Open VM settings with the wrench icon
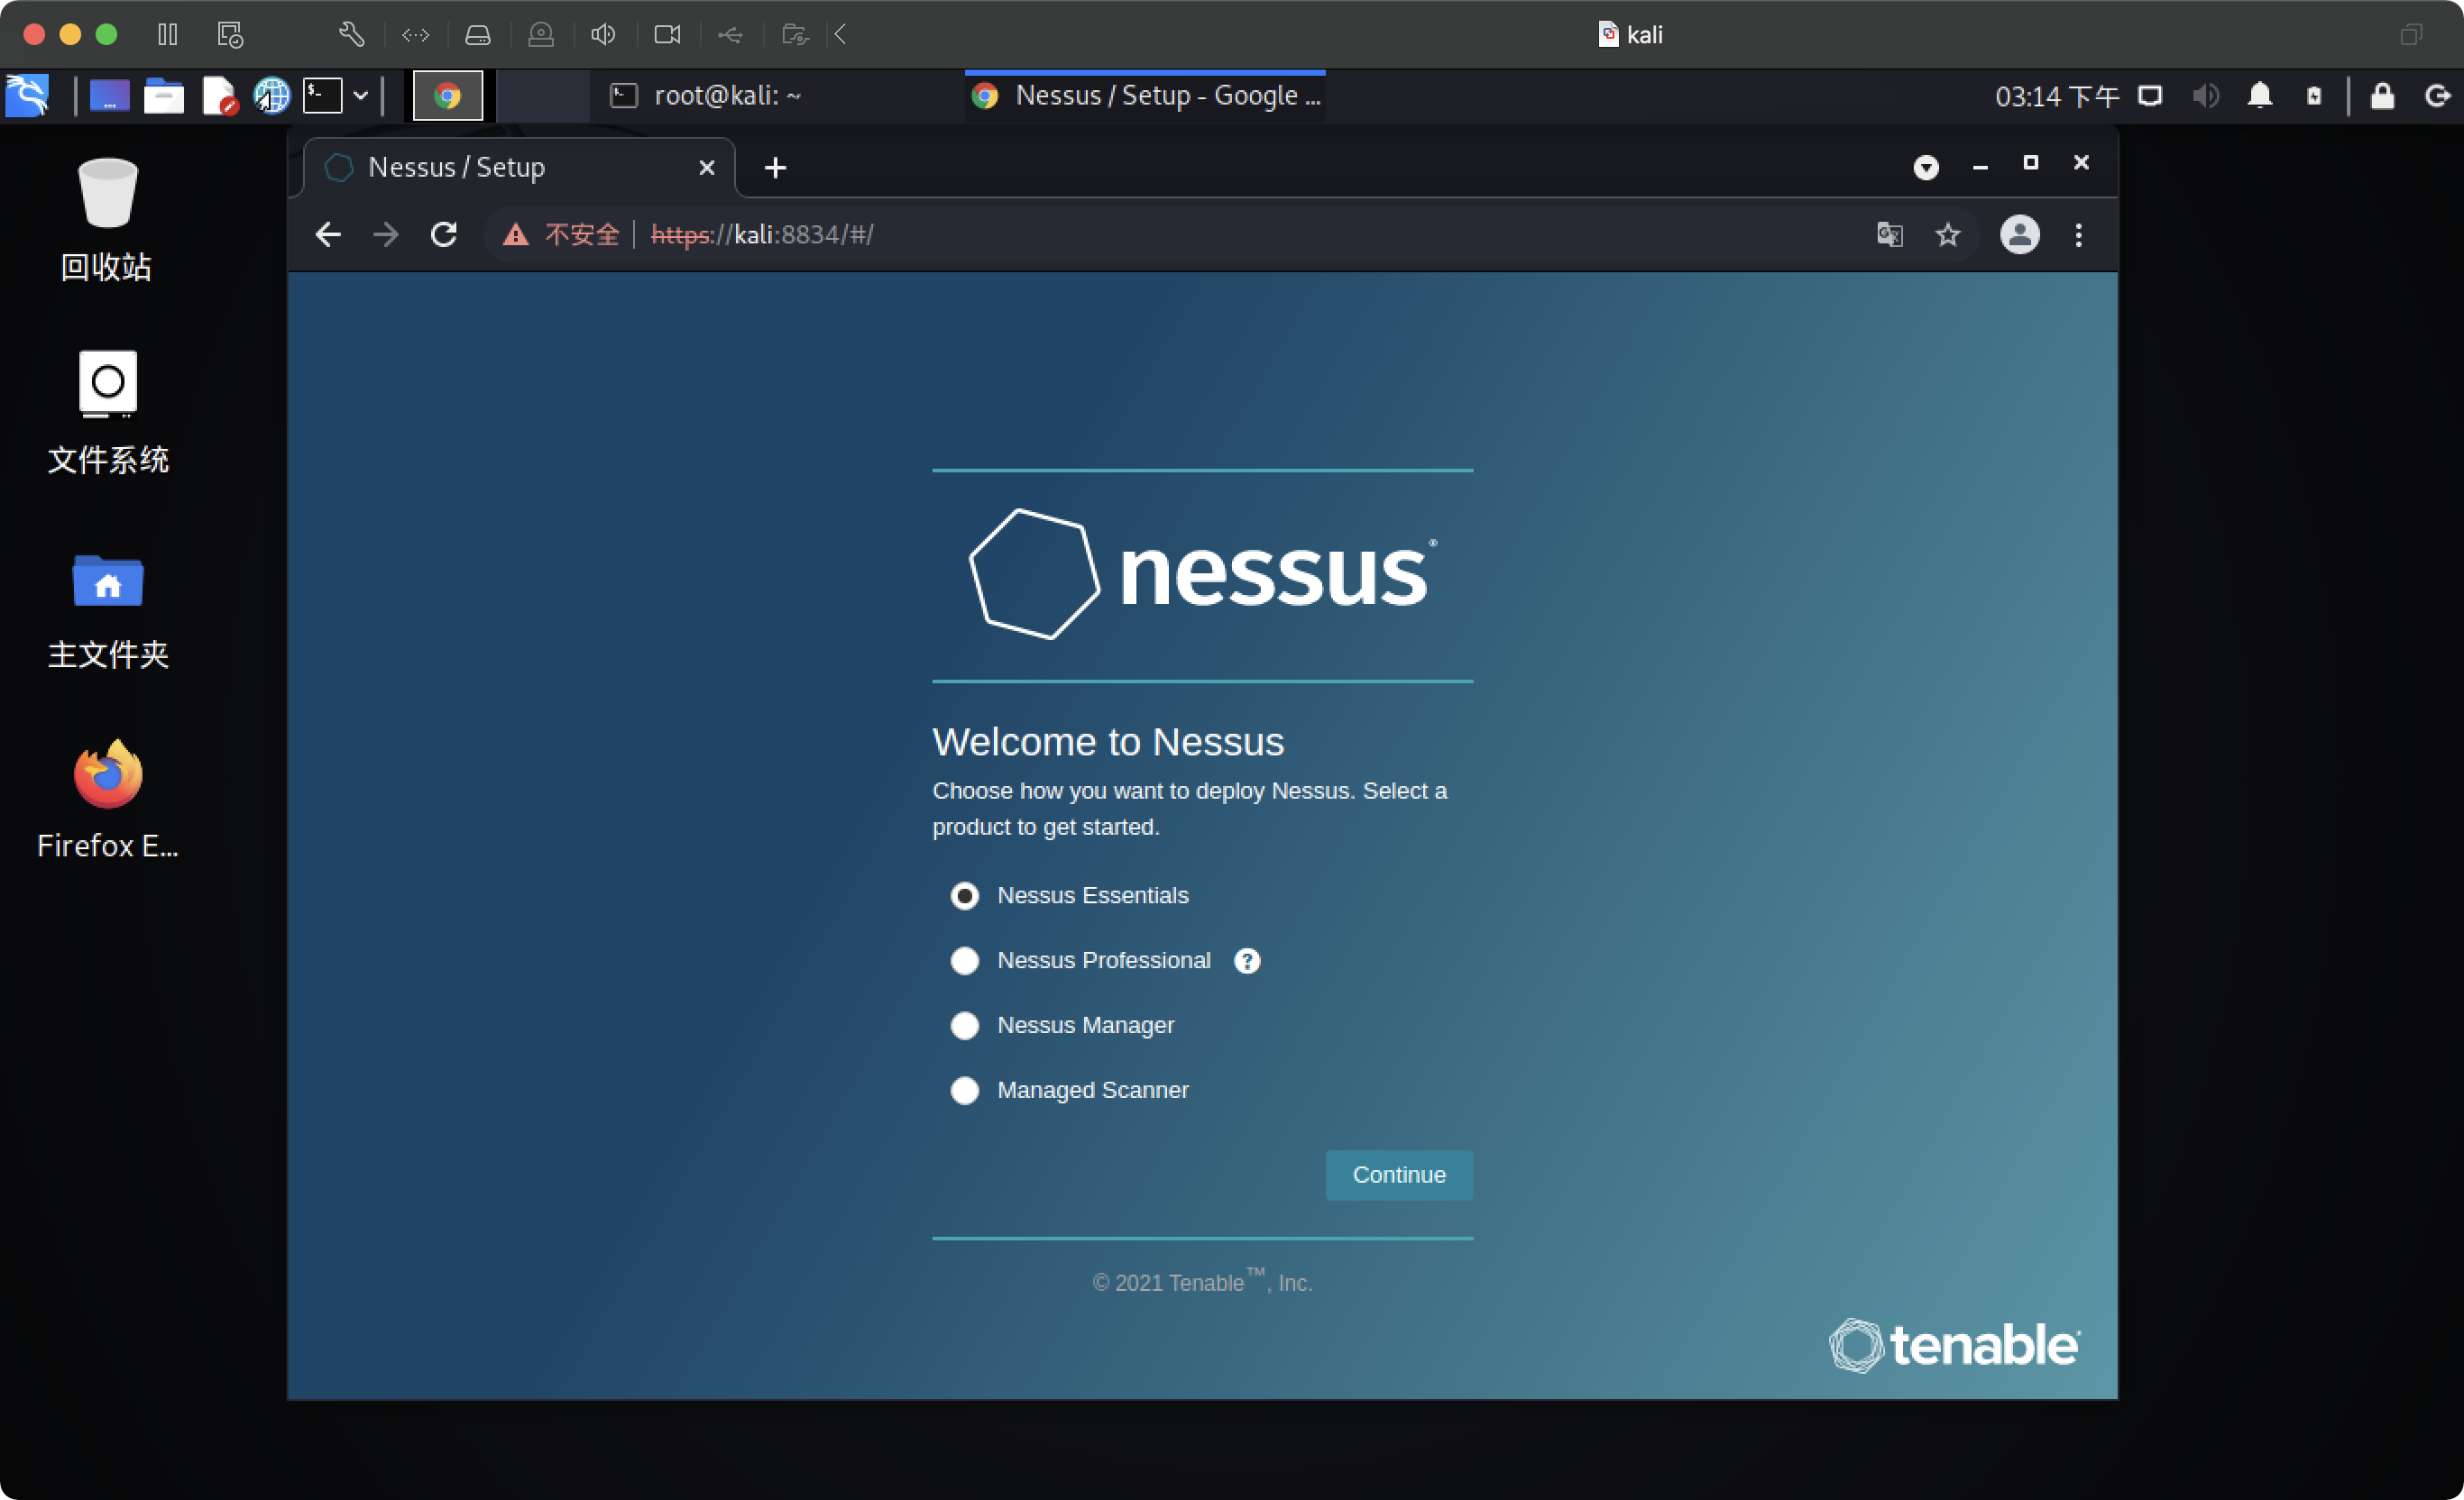This screenshot has width=2464, height=1500. pos(352,34)
